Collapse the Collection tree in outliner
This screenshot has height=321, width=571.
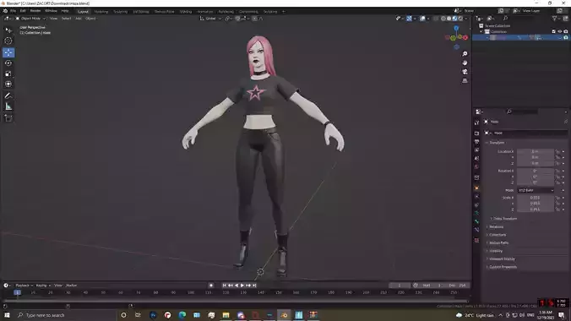tap(481, 32)
